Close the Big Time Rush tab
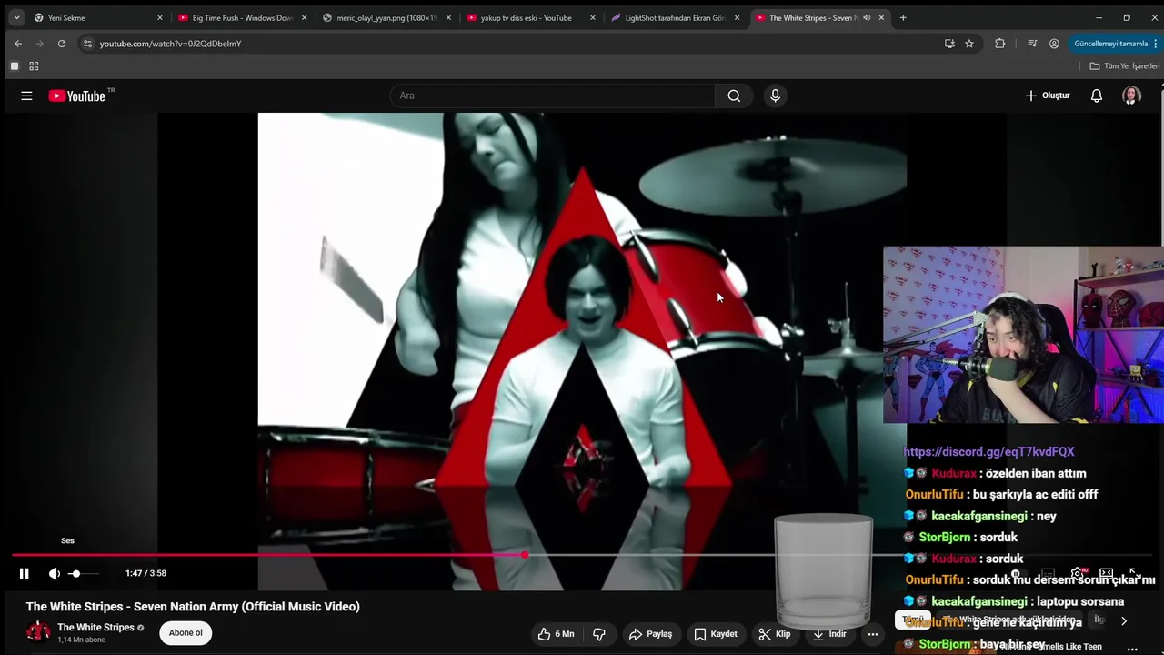This screenshot has width=1164, height=655. (304, 17)
